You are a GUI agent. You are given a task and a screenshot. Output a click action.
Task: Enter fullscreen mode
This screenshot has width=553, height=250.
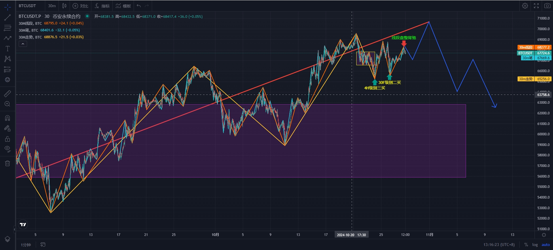tap(536, 6)
